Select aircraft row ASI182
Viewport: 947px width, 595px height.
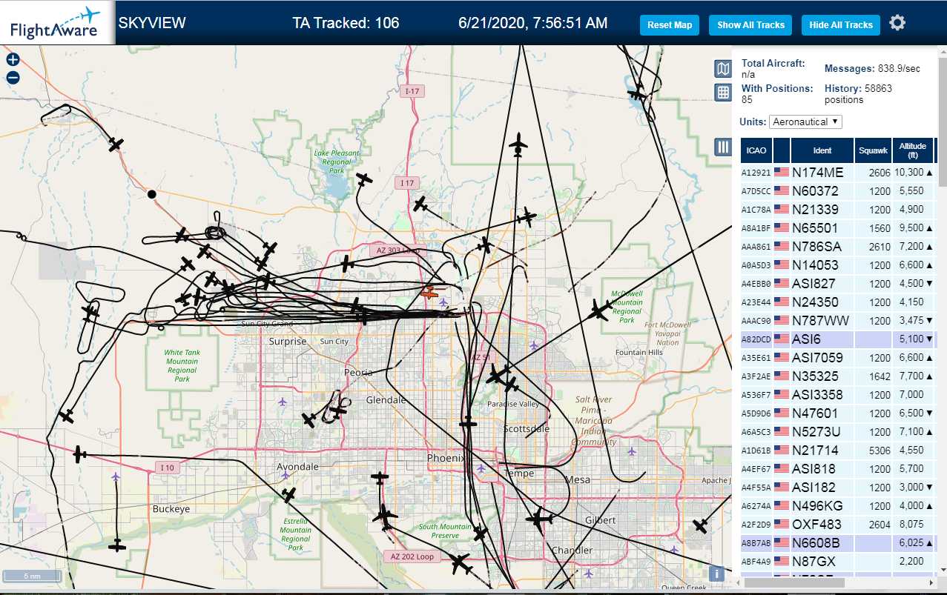point(837,487)
